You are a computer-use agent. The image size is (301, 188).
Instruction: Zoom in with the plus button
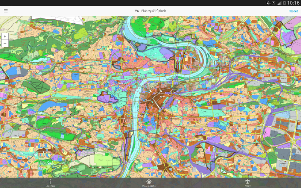click(5, 36)
